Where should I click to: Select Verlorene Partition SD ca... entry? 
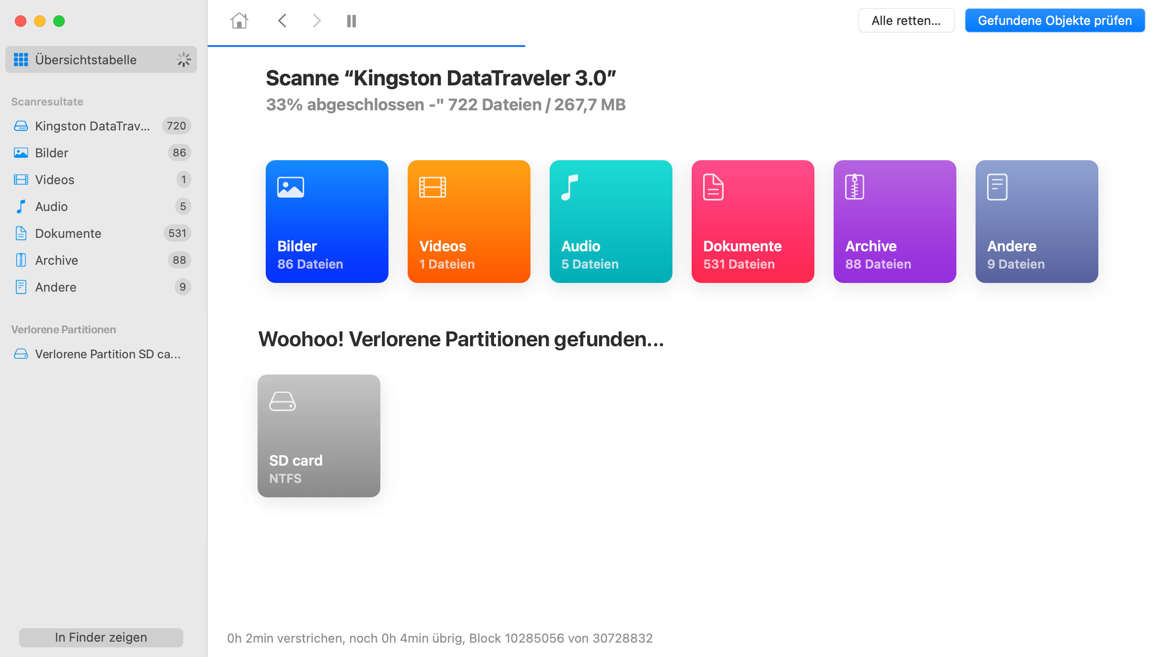(101, 354)
